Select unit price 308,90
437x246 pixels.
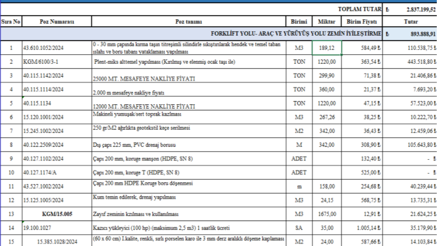(x=361, y=145)
